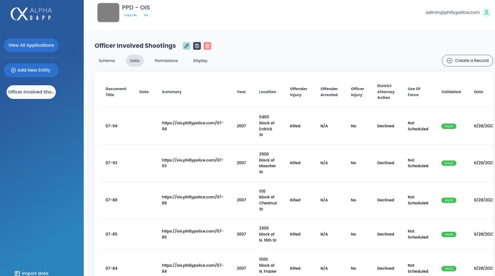Click the Location column header
This screenshot has width=495, height=276.
(267, 92)
